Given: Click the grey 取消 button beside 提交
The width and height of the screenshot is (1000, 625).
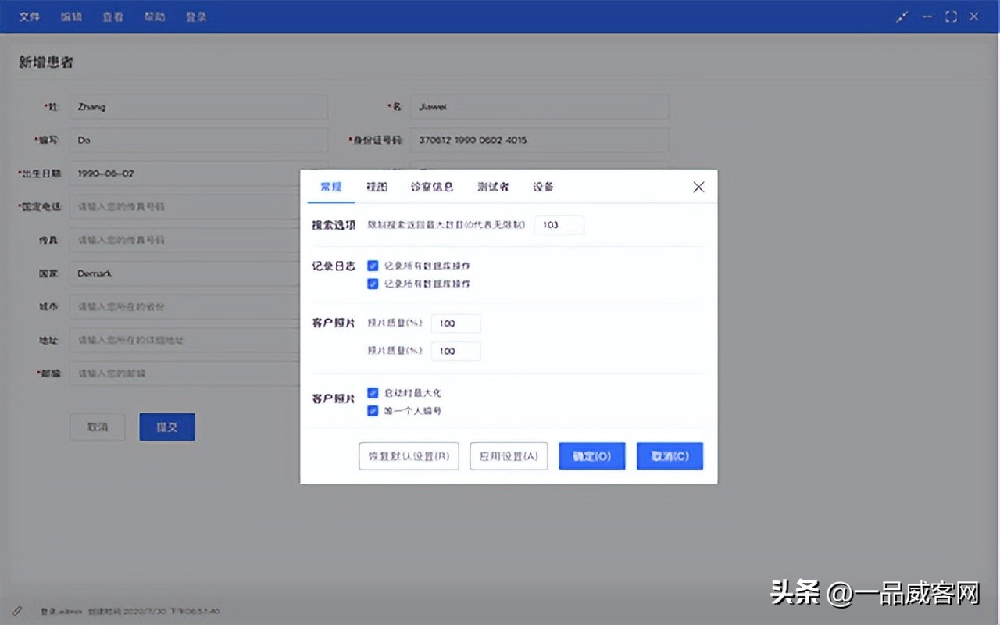Looking at the screenshot, I should click(x=98, y=427).
